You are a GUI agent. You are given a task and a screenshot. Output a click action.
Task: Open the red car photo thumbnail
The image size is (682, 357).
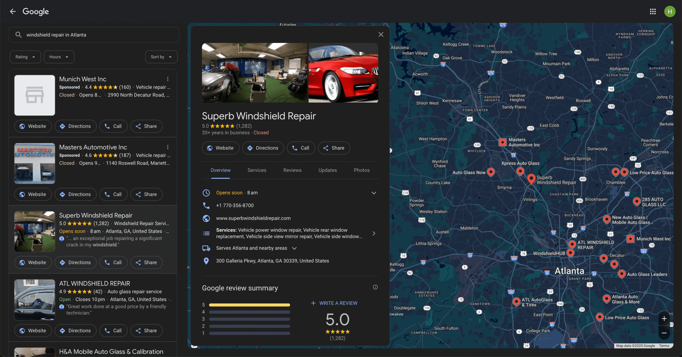(x=343, y=73)
